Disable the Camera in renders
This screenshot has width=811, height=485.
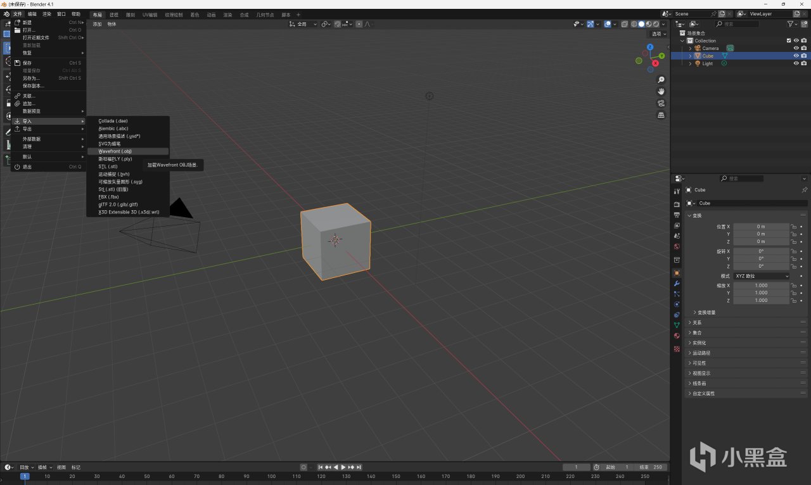coord(804,48)
